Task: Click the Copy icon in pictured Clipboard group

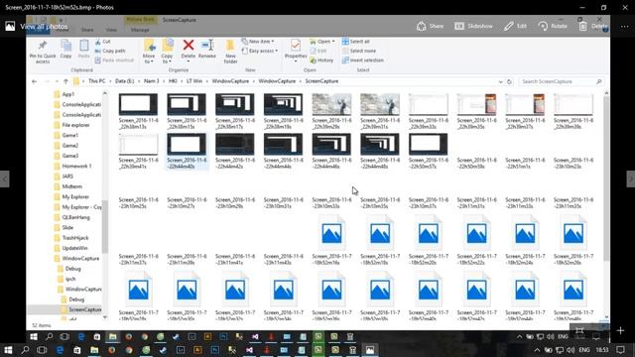Action: pyautogui.click(x=66, y=50)
